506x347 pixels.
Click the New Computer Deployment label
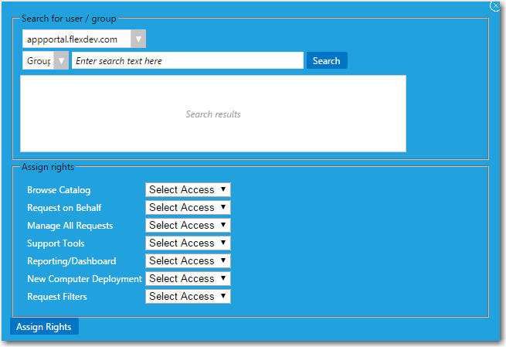point(84,279)
